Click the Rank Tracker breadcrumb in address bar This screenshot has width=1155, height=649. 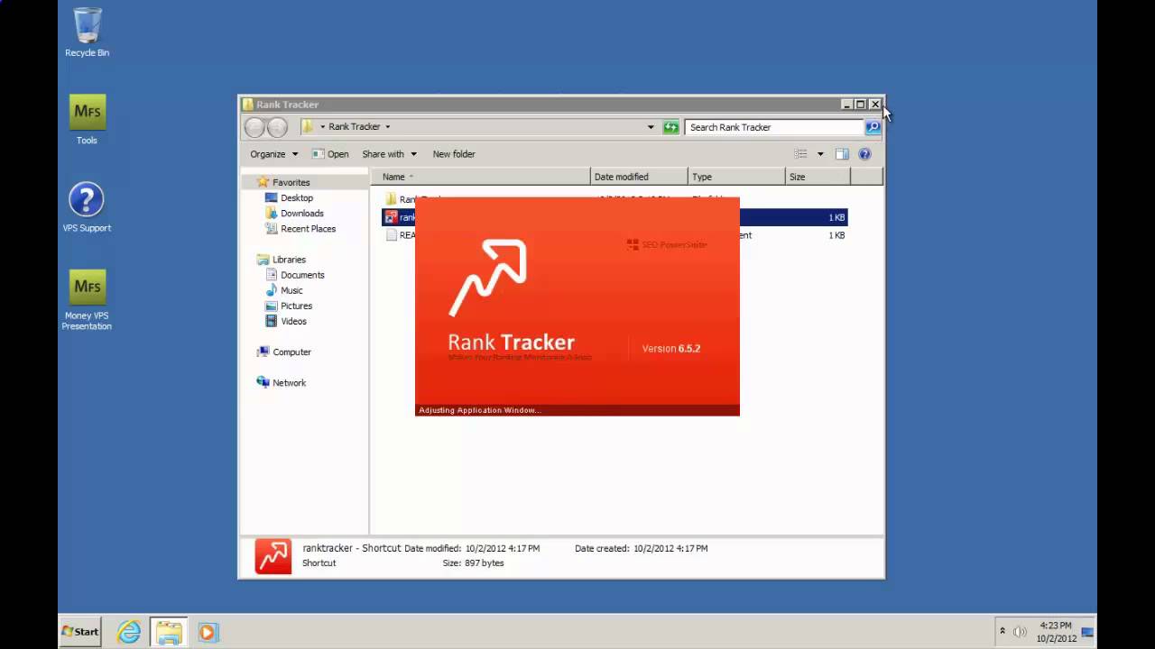pos(355,127)
